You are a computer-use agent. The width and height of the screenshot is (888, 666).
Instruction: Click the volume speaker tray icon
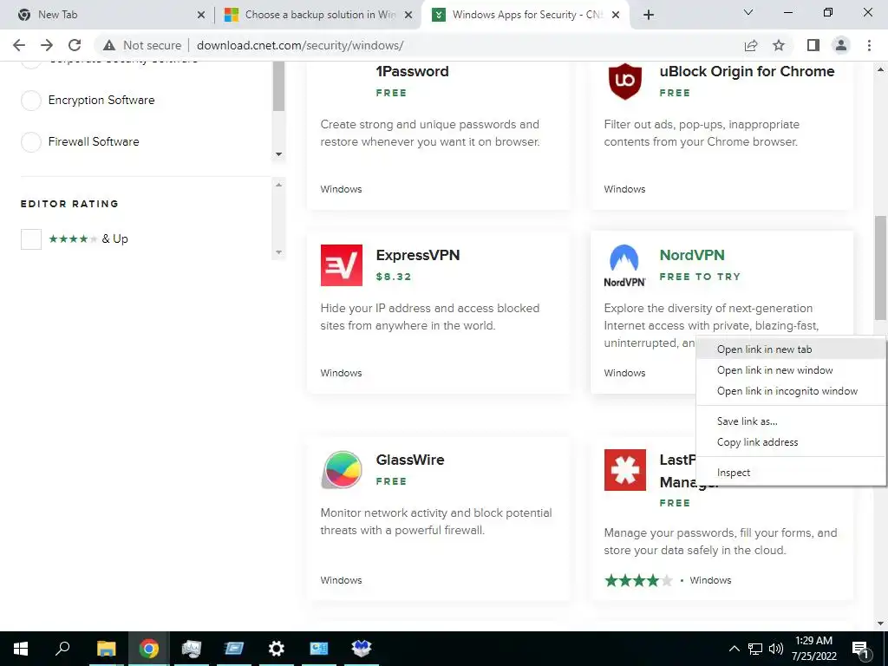point(776,649)
